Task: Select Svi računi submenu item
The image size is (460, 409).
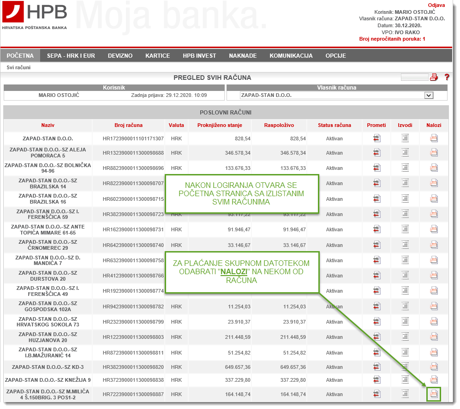Action: pyautogui.click(x=18, y=67)
